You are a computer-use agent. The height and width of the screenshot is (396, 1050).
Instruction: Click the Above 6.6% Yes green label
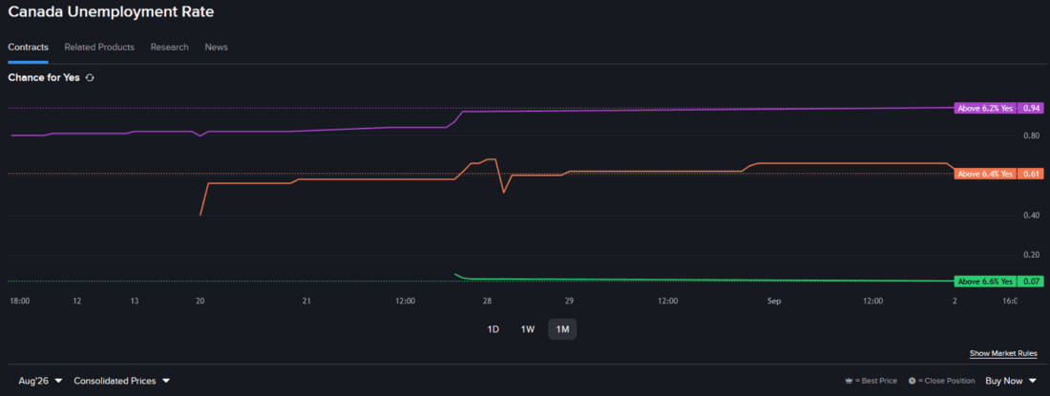pyautogui.click(x=985, y=281)
